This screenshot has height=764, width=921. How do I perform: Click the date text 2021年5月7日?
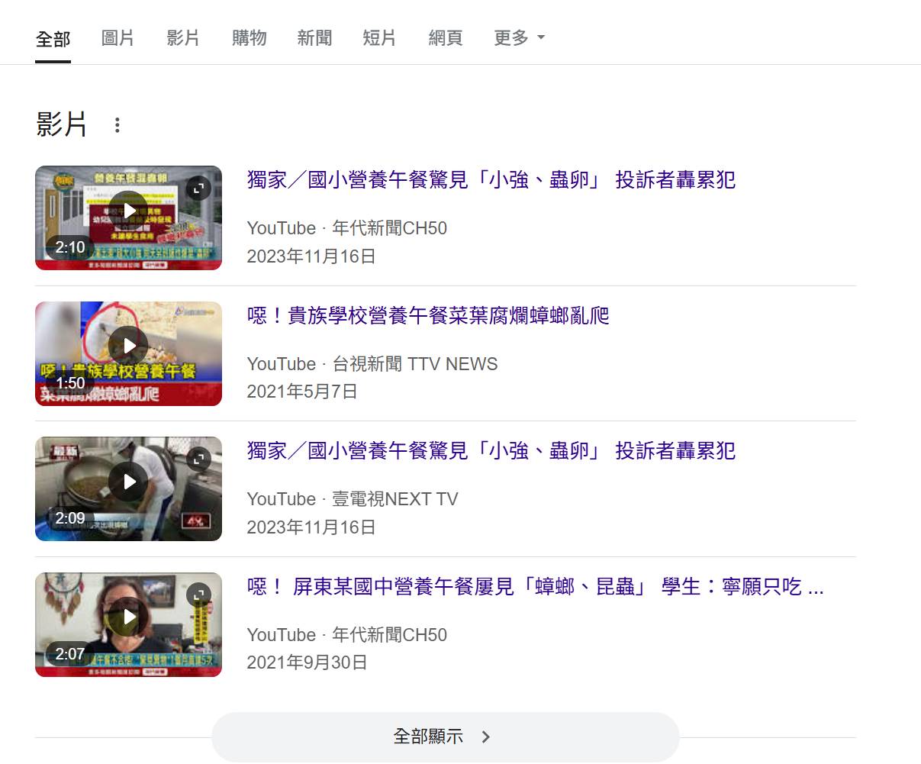click(302, 392)
